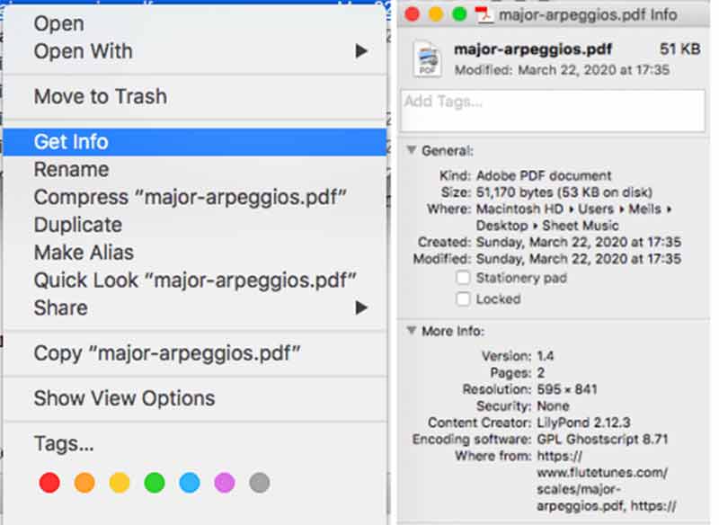Image resolution: width=719 pixels, height=525 pixels.
Task: Apply the green tag color
Action: [x=155, y=483]
